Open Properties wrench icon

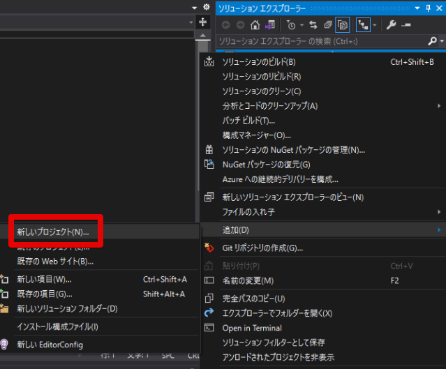[x=391, y=25]
